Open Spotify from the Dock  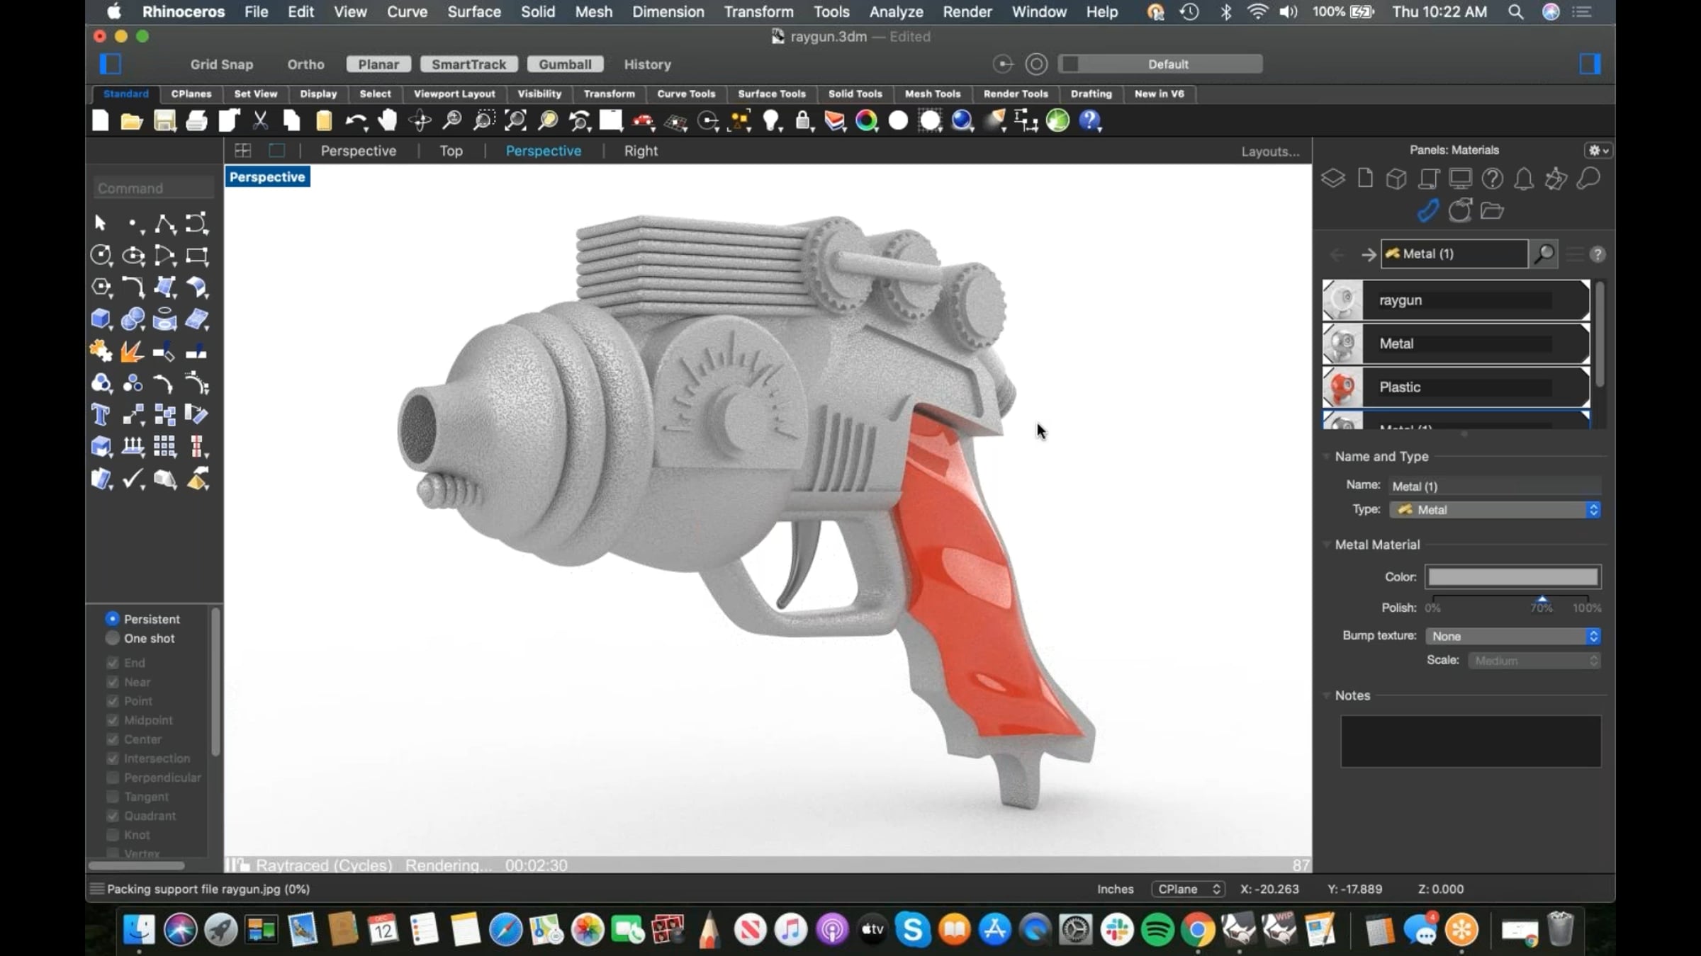[x=1157, y=930]
